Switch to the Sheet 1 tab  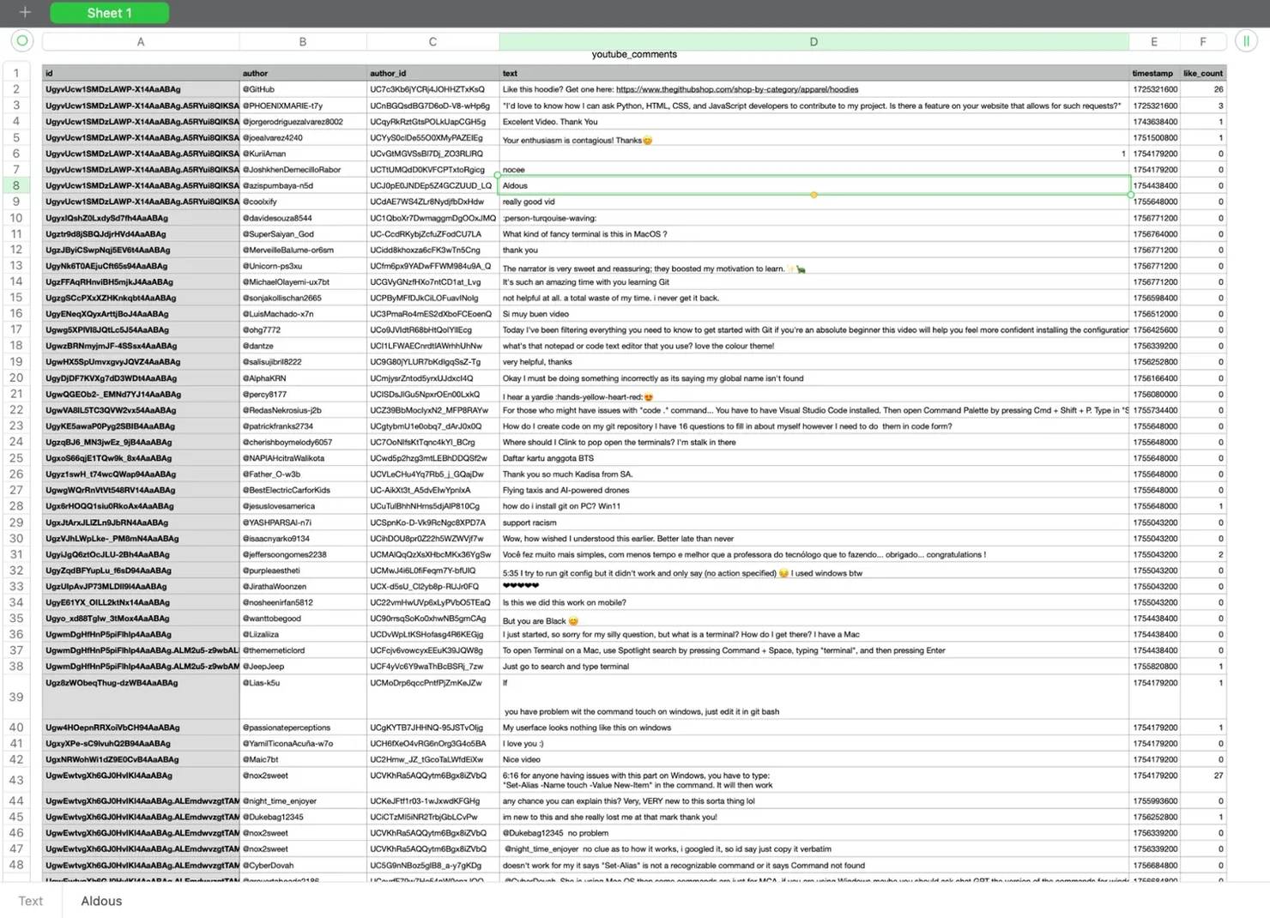109,13
